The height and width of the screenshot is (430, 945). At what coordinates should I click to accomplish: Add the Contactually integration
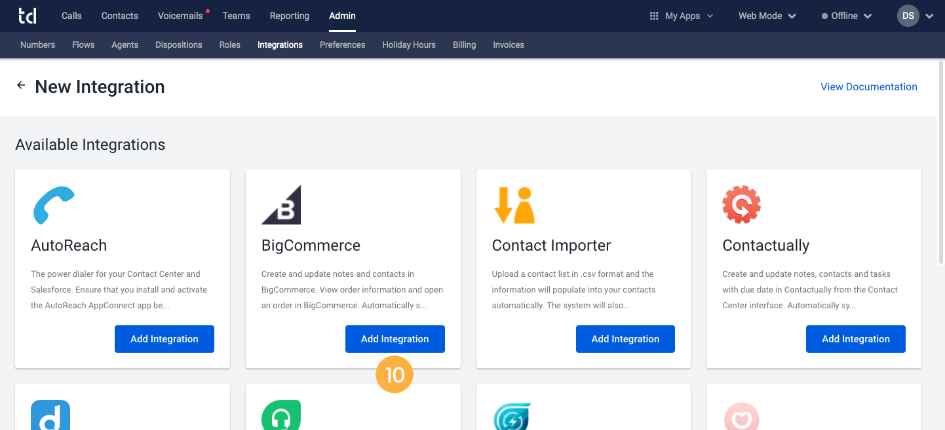[856, 339]
